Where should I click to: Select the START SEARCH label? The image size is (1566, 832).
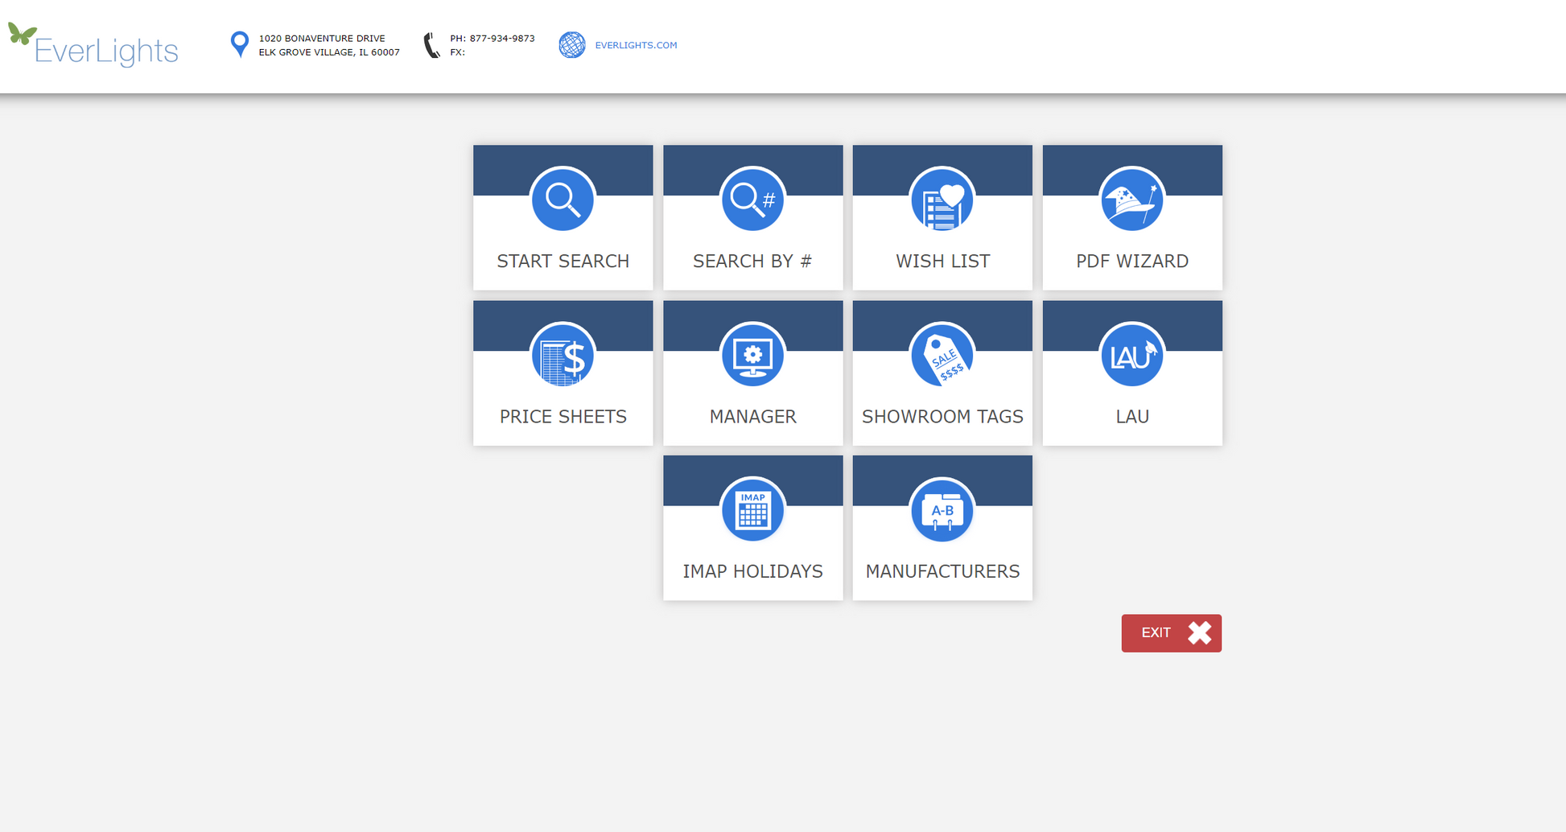point(563,262)
